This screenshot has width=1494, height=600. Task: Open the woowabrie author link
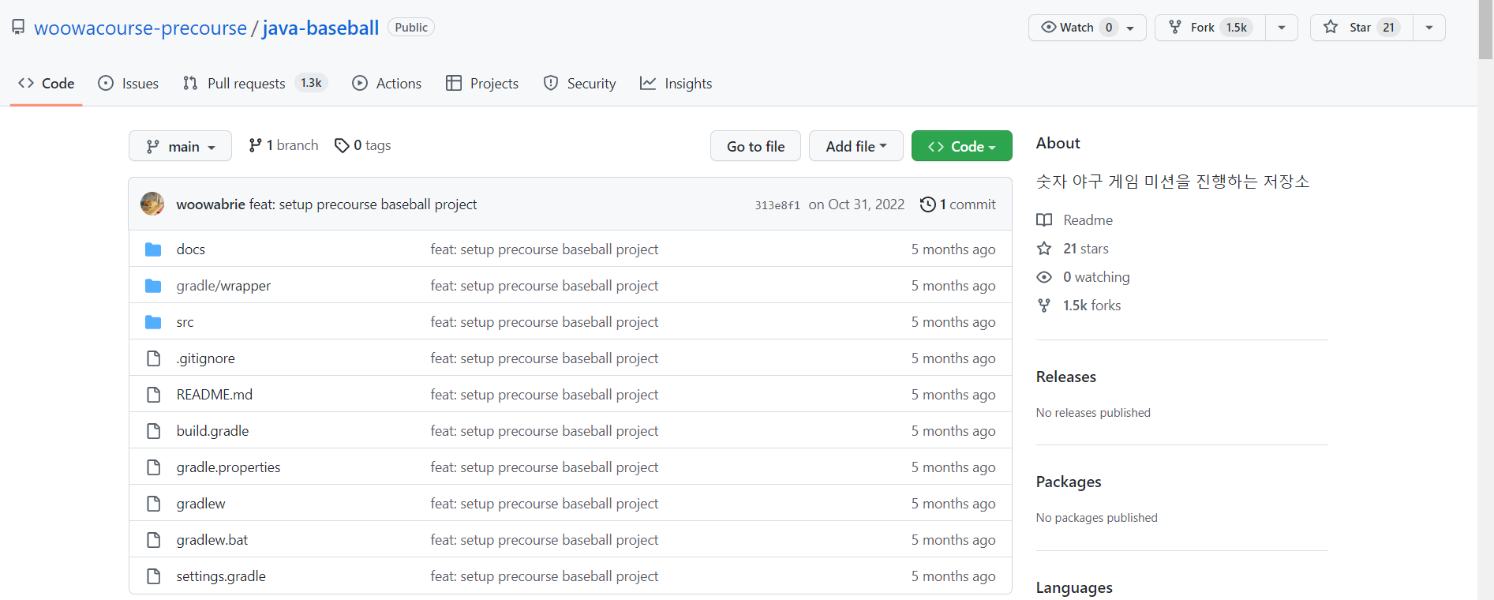pos(211,204)
